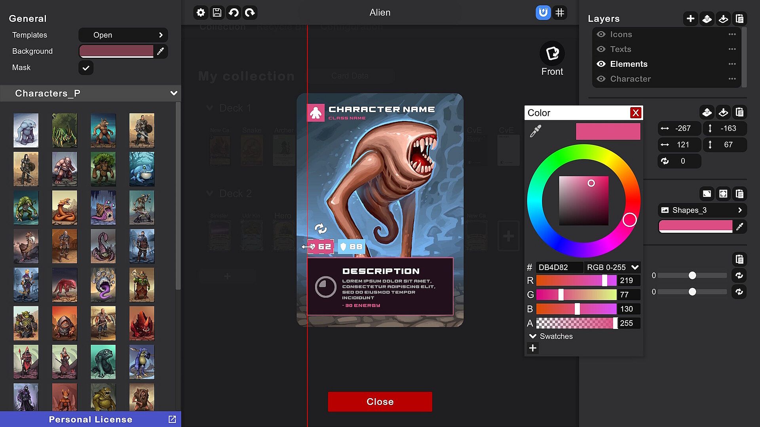Toggle the grid icon in top toolbar

tap(560, 13)
